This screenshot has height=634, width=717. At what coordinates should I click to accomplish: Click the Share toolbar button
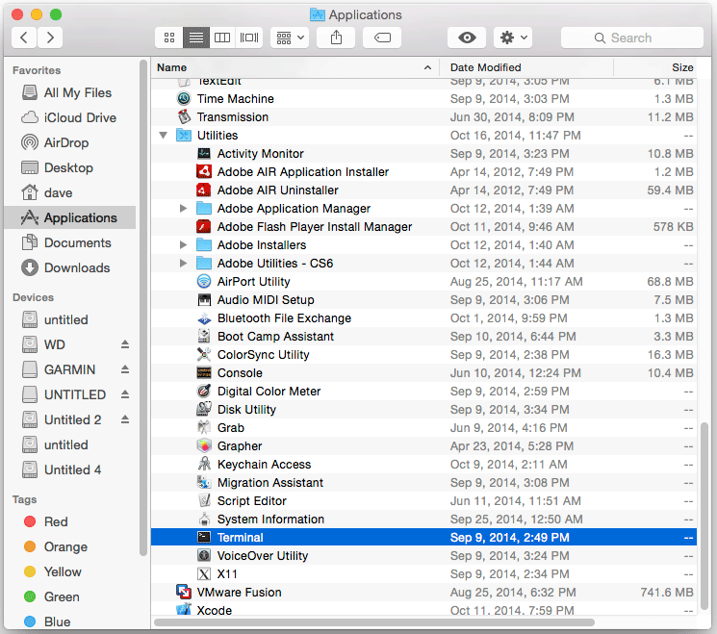click(336, 38)
